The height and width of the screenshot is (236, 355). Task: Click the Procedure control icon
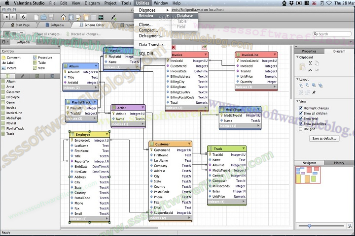coord(35,58)
